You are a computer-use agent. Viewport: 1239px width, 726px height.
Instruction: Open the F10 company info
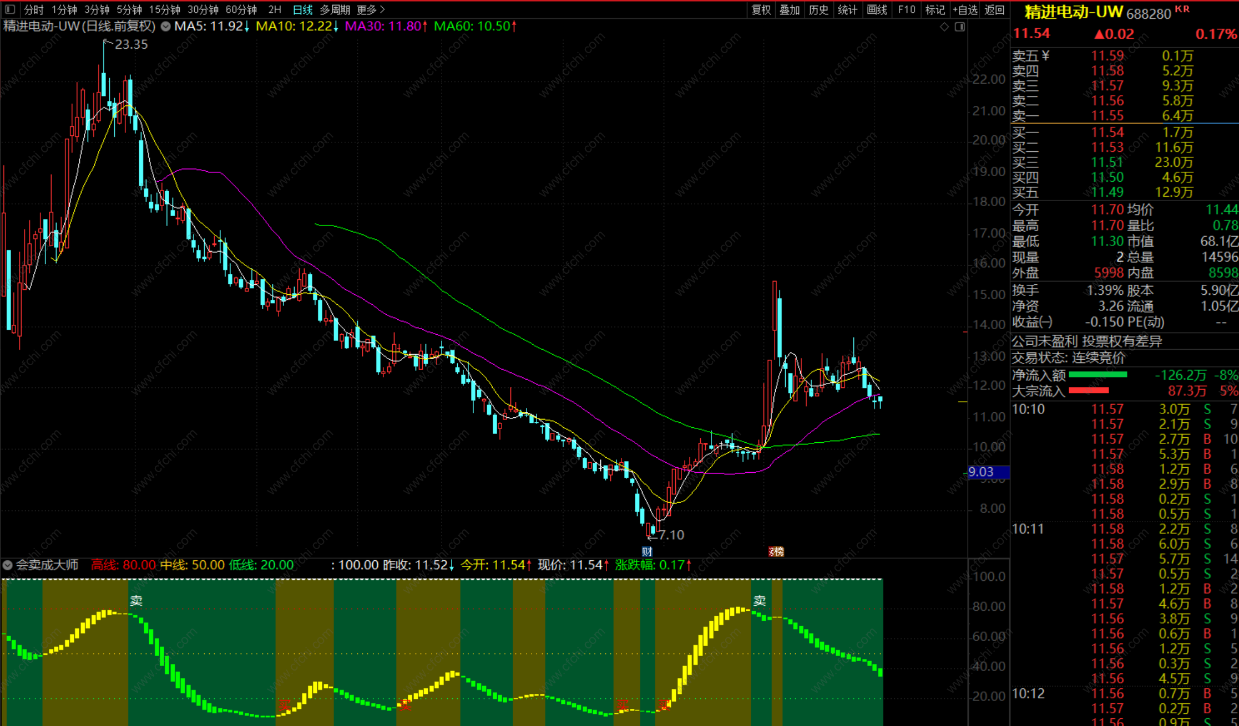pos(906,9)
